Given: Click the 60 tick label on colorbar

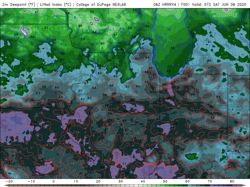Looking at the screenshot, I should pos(187,181).
